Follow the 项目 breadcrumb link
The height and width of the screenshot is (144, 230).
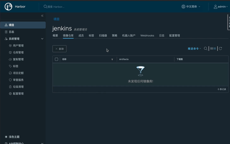pos(56,19)
